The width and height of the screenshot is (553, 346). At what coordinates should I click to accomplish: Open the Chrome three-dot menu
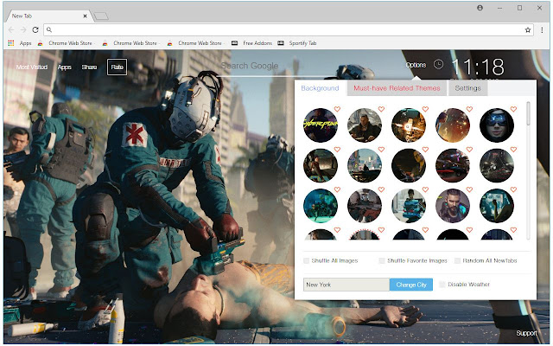click(542, 30)
